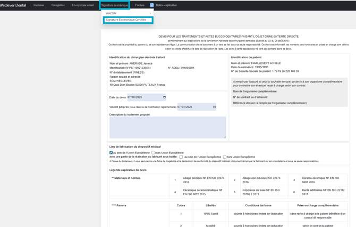Open calendar picker for Date du devis
This screenshot has width=356, height=227.
pos(164,97)
